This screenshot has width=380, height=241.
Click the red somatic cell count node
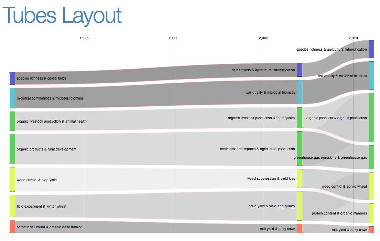12,227
